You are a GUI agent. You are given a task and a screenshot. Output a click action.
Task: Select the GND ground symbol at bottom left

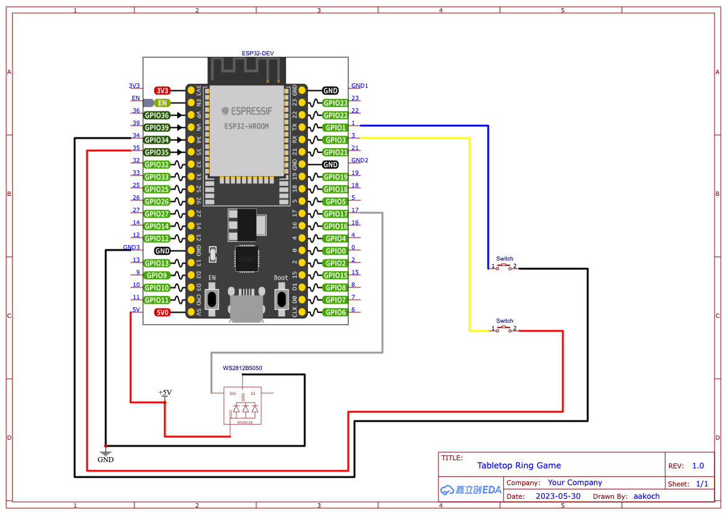point(105,455)
